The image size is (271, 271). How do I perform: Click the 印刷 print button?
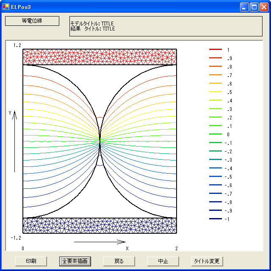coord(31,261)
